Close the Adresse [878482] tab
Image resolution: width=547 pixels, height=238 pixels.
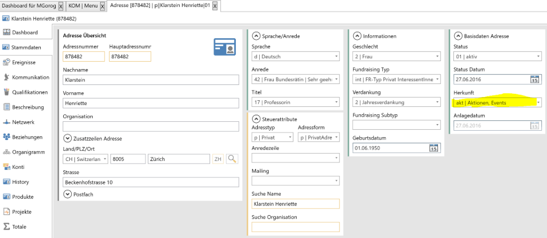215,6
